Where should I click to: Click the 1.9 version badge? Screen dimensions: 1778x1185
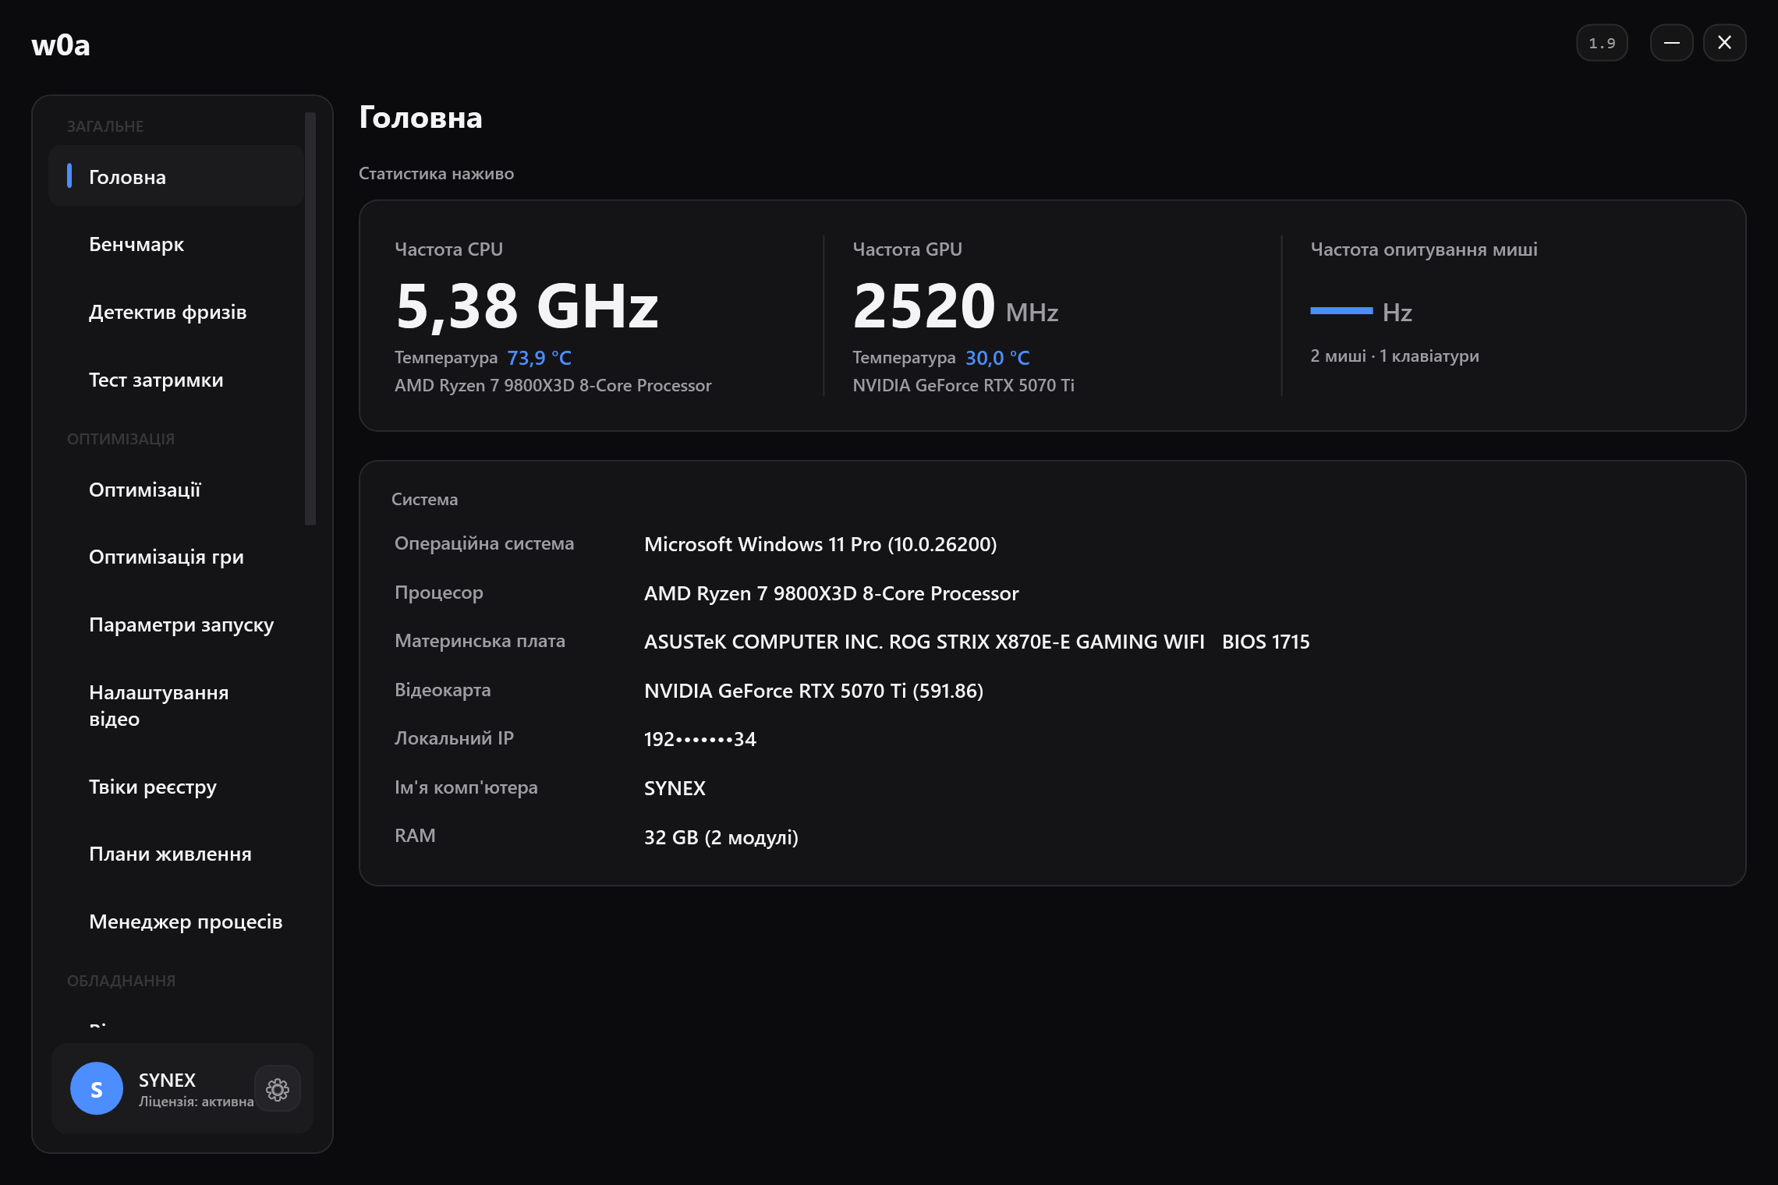pyautogui.click(x=1602, y=42)
